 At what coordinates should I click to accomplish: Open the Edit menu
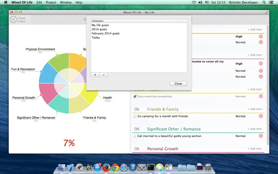point(39,2)
